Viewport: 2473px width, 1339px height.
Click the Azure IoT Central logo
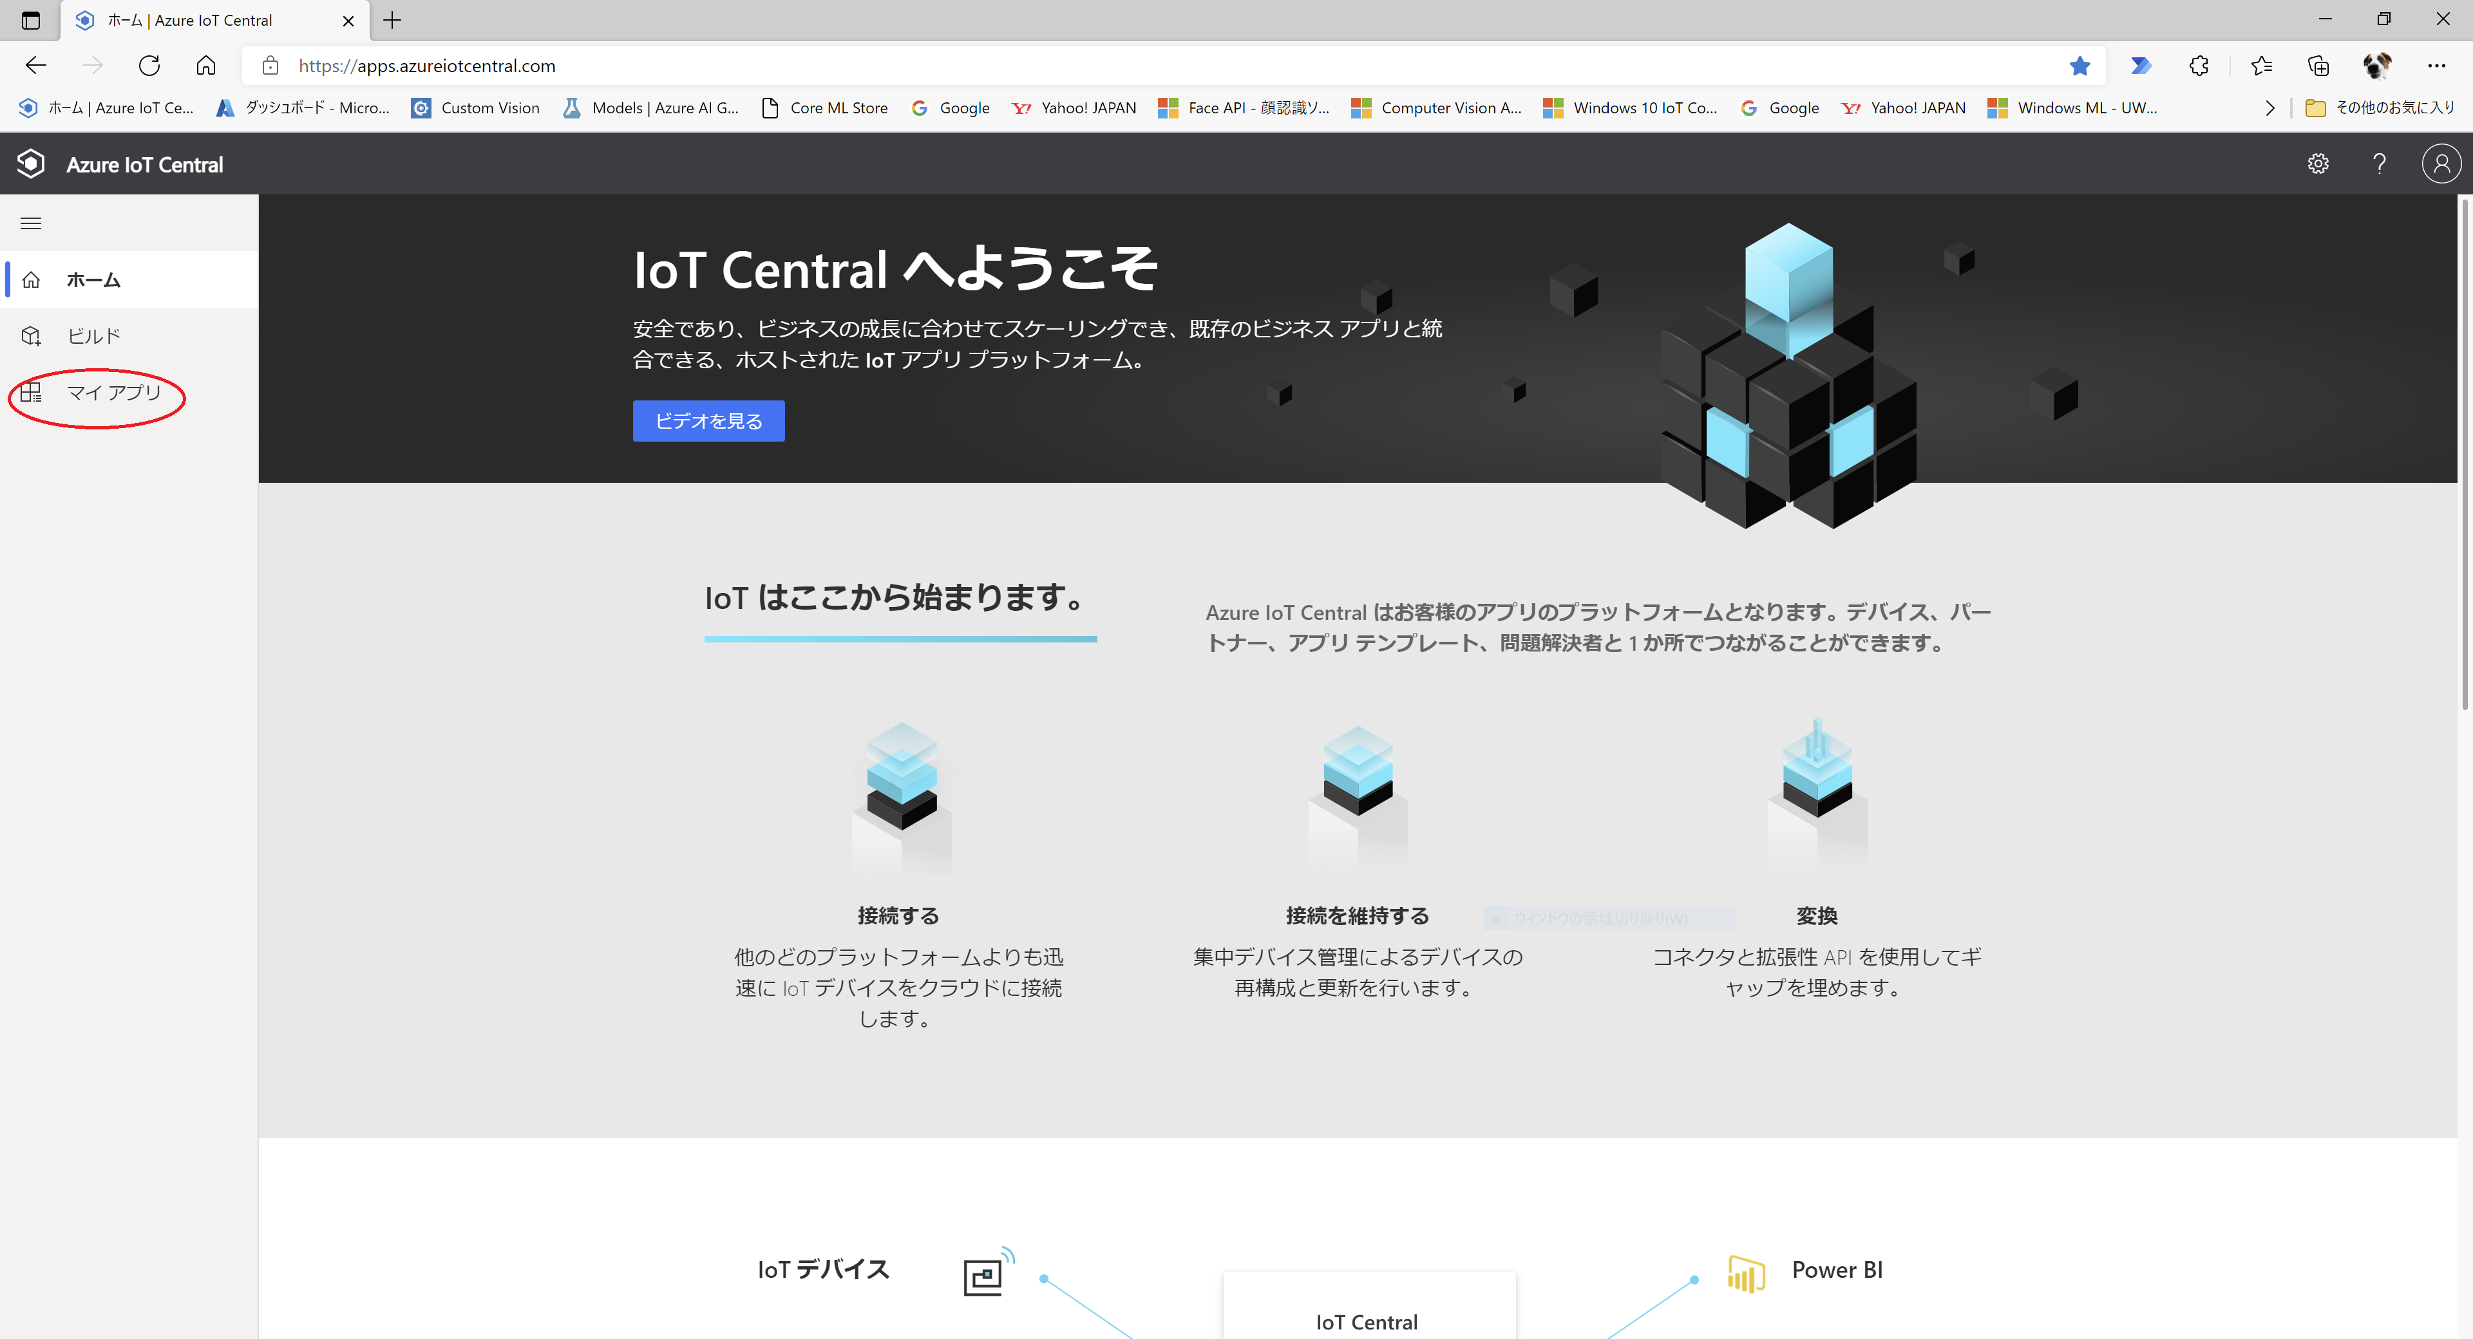(31, 164)
